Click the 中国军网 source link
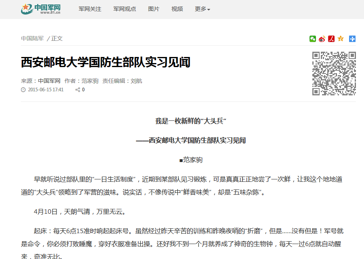364x259 pixels. pyautogui.click(x=49, y=81)
